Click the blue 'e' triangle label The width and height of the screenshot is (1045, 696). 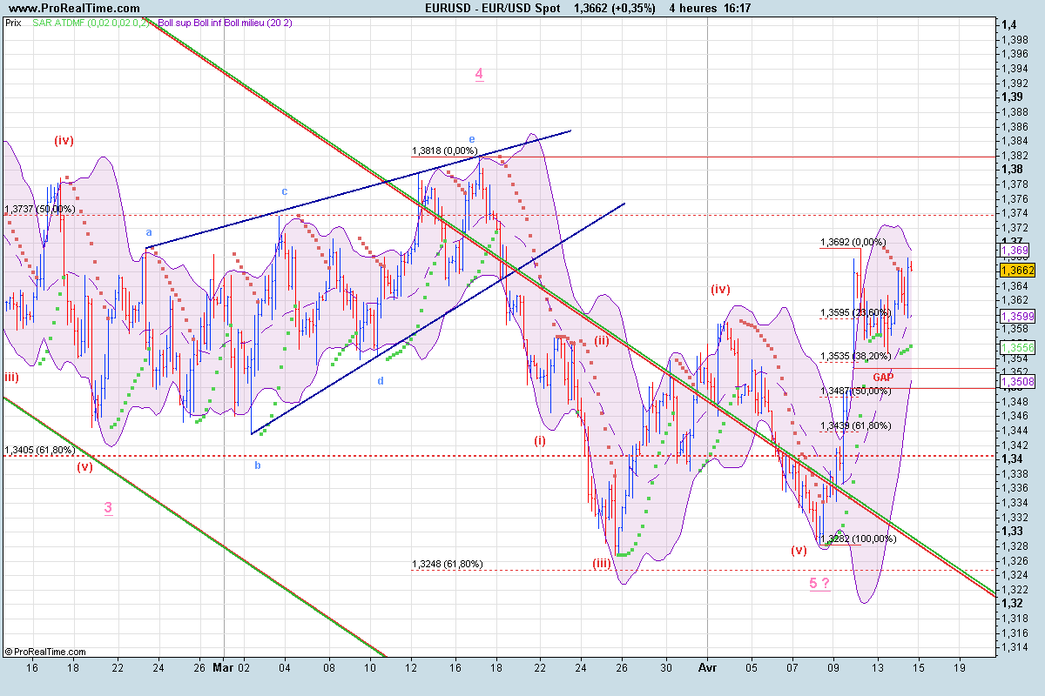click(x=472, y=138)
